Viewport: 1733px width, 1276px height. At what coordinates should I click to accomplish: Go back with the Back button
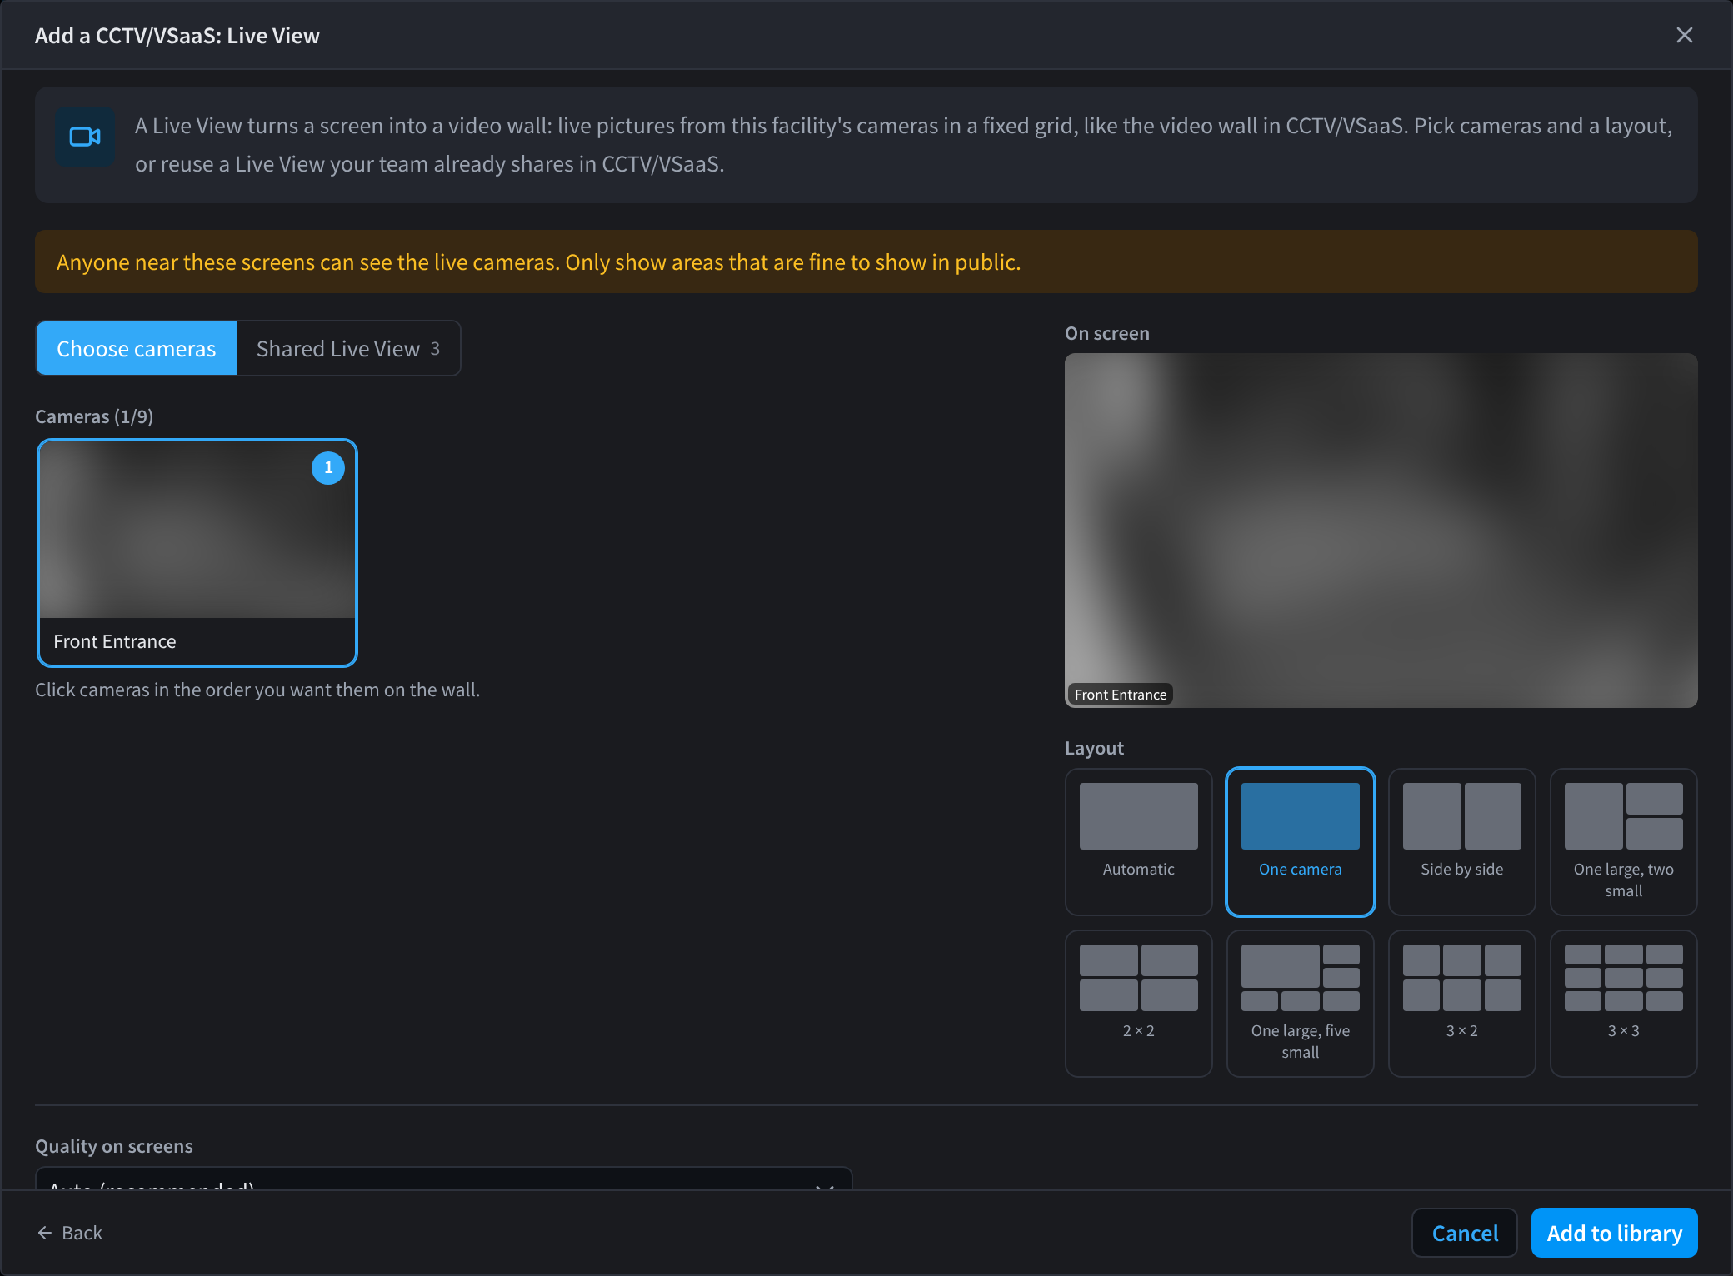point(70,1233)
